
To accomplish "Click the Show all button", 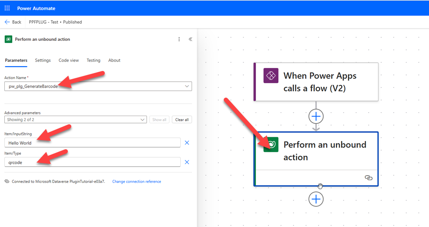I will pyautogui.click(x=159, y=120).
